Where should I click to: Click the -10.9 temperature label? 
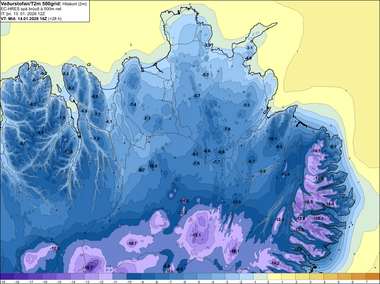(x=236, y=202)
